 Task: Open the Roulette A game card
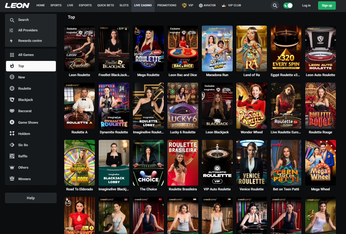(80, 106)
